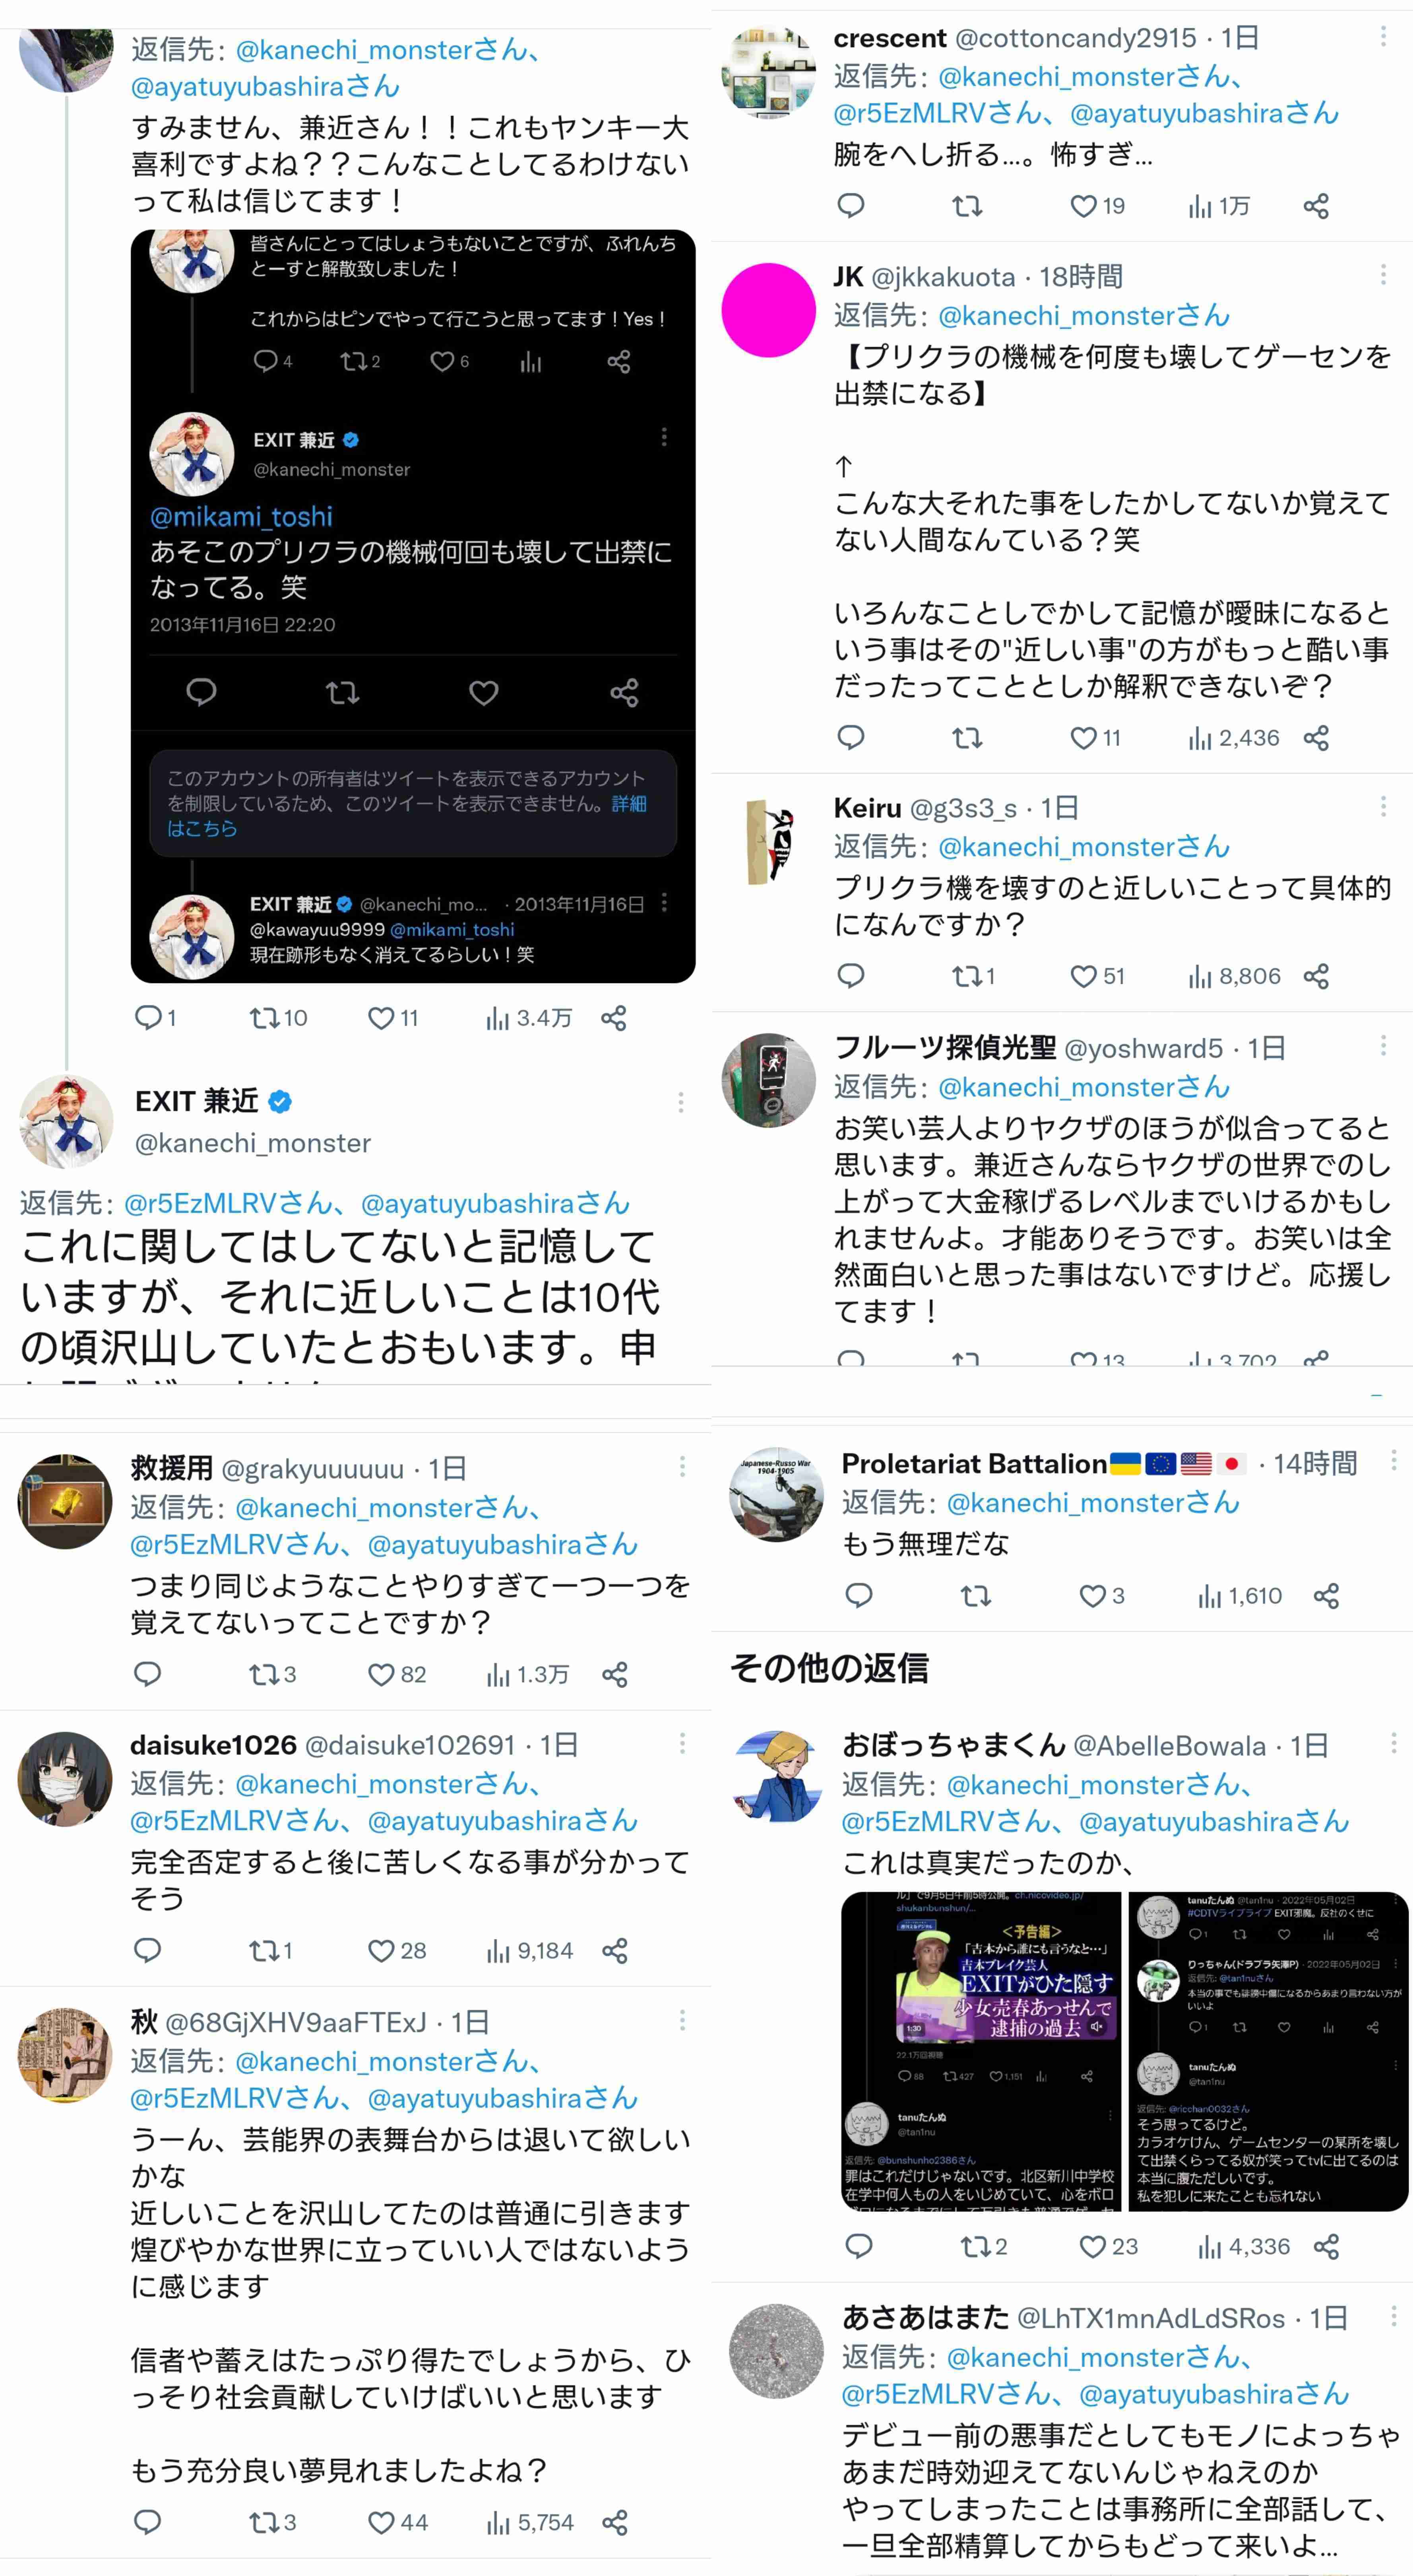Open reply to JK's tweet

point(851,738)
